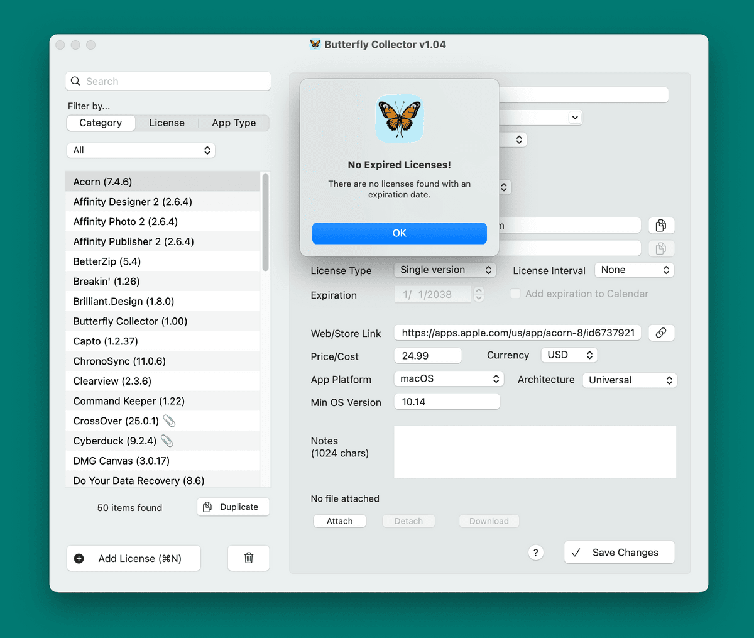Select Affinity Photo 2 in the list
754x638 pixels.
126,222
